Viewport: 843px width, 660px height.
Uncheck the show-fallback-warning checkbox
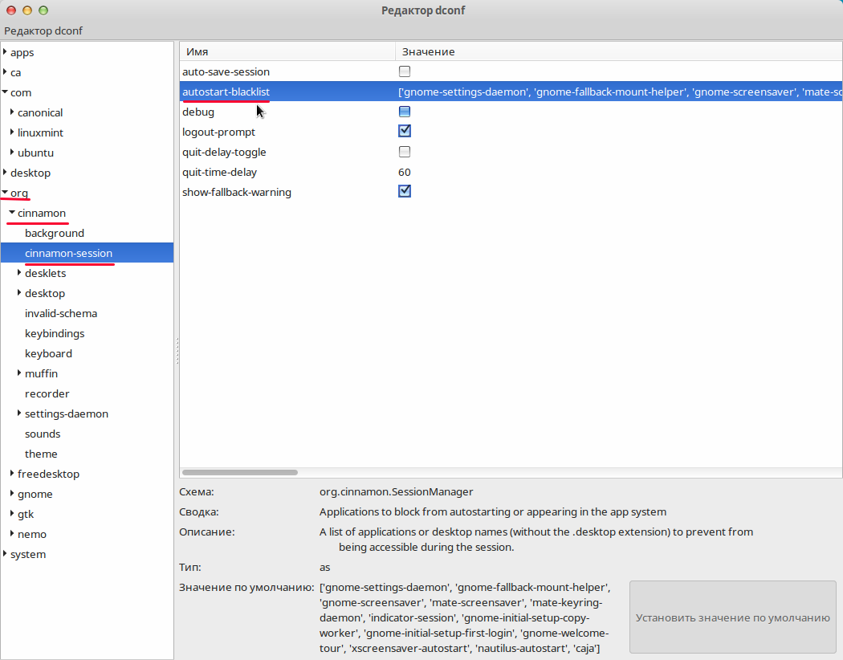tap(405, 191)
